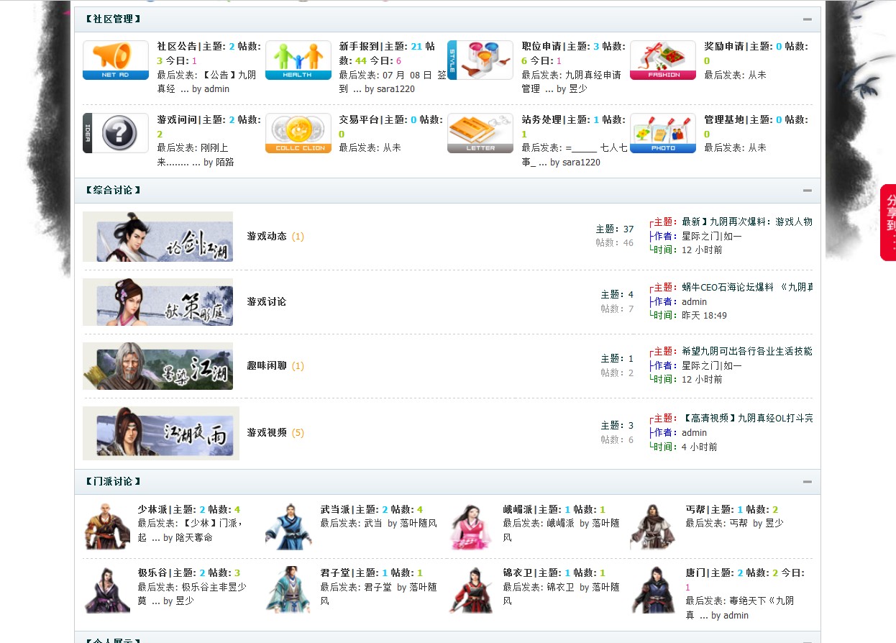This screenshot has width=896, height=643.
Task: Open the 游戏问问 board title link
Action: (x=177, y=119)
